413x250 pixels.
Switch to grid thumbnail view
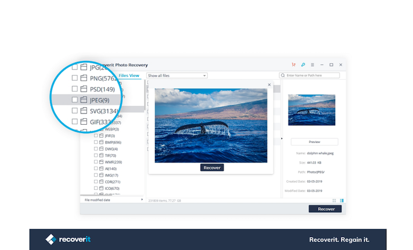click(x=334, y=201)
